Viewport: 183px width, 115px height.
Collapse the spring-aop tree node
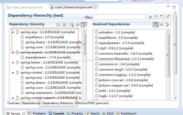click(13, 32)
